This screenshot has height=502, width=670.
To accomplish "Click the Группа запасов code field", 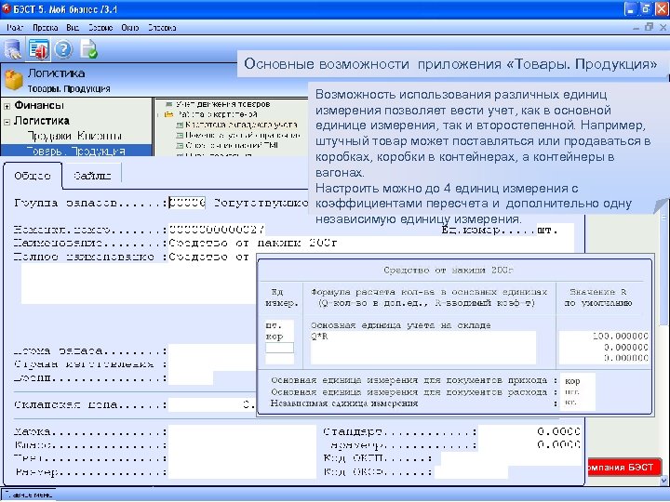I will pos(187,203).
